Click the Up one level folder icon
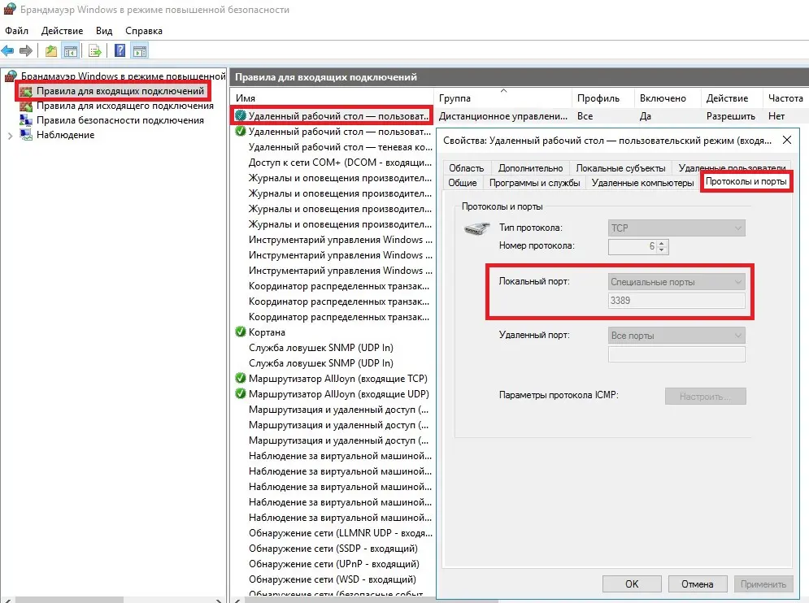 51,51
